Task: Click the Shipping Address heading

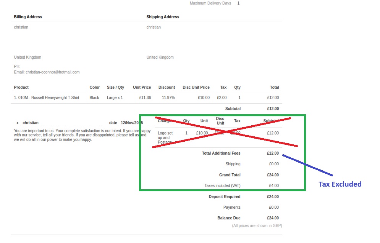Action: 163,17
